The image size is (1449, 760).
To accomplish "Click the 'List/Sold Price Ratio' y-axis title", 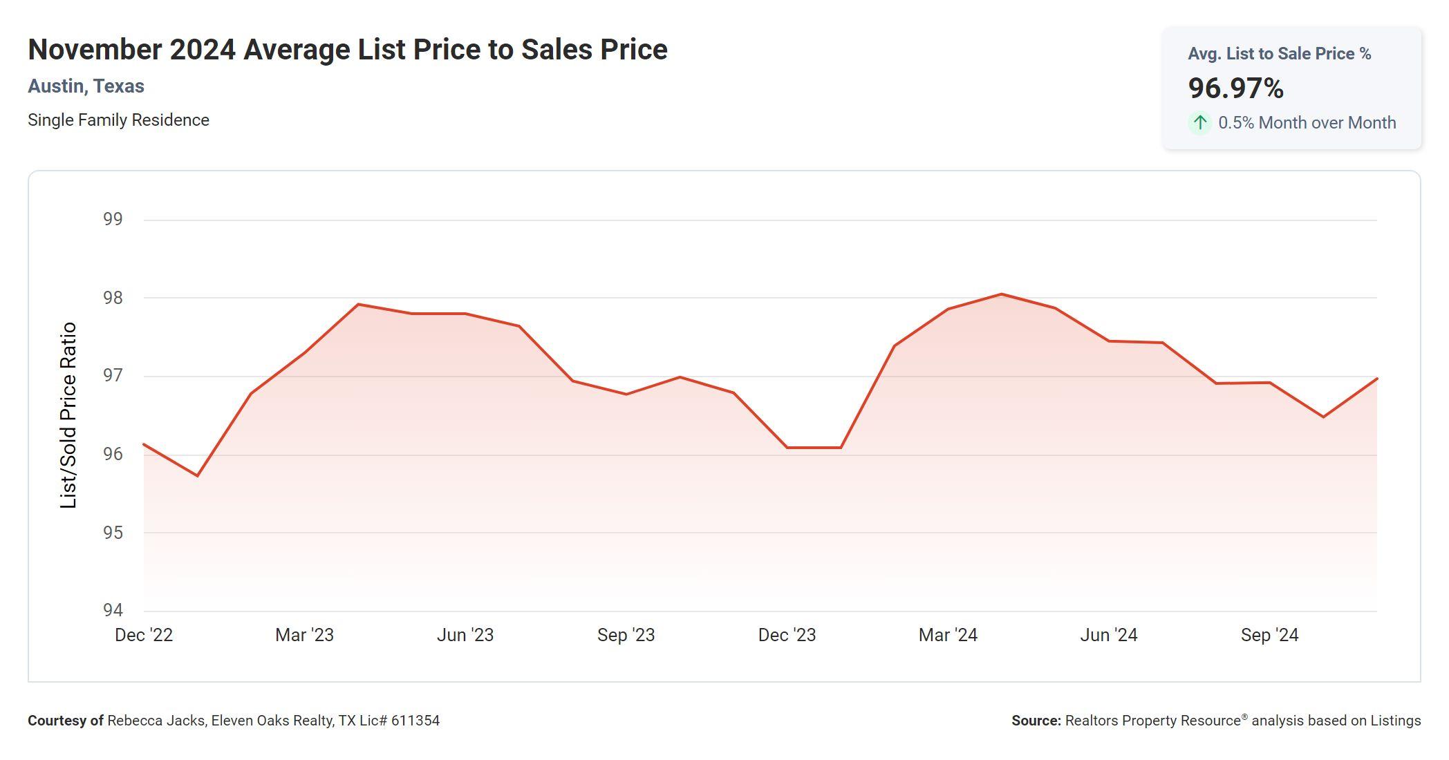I will pos(68,415).
